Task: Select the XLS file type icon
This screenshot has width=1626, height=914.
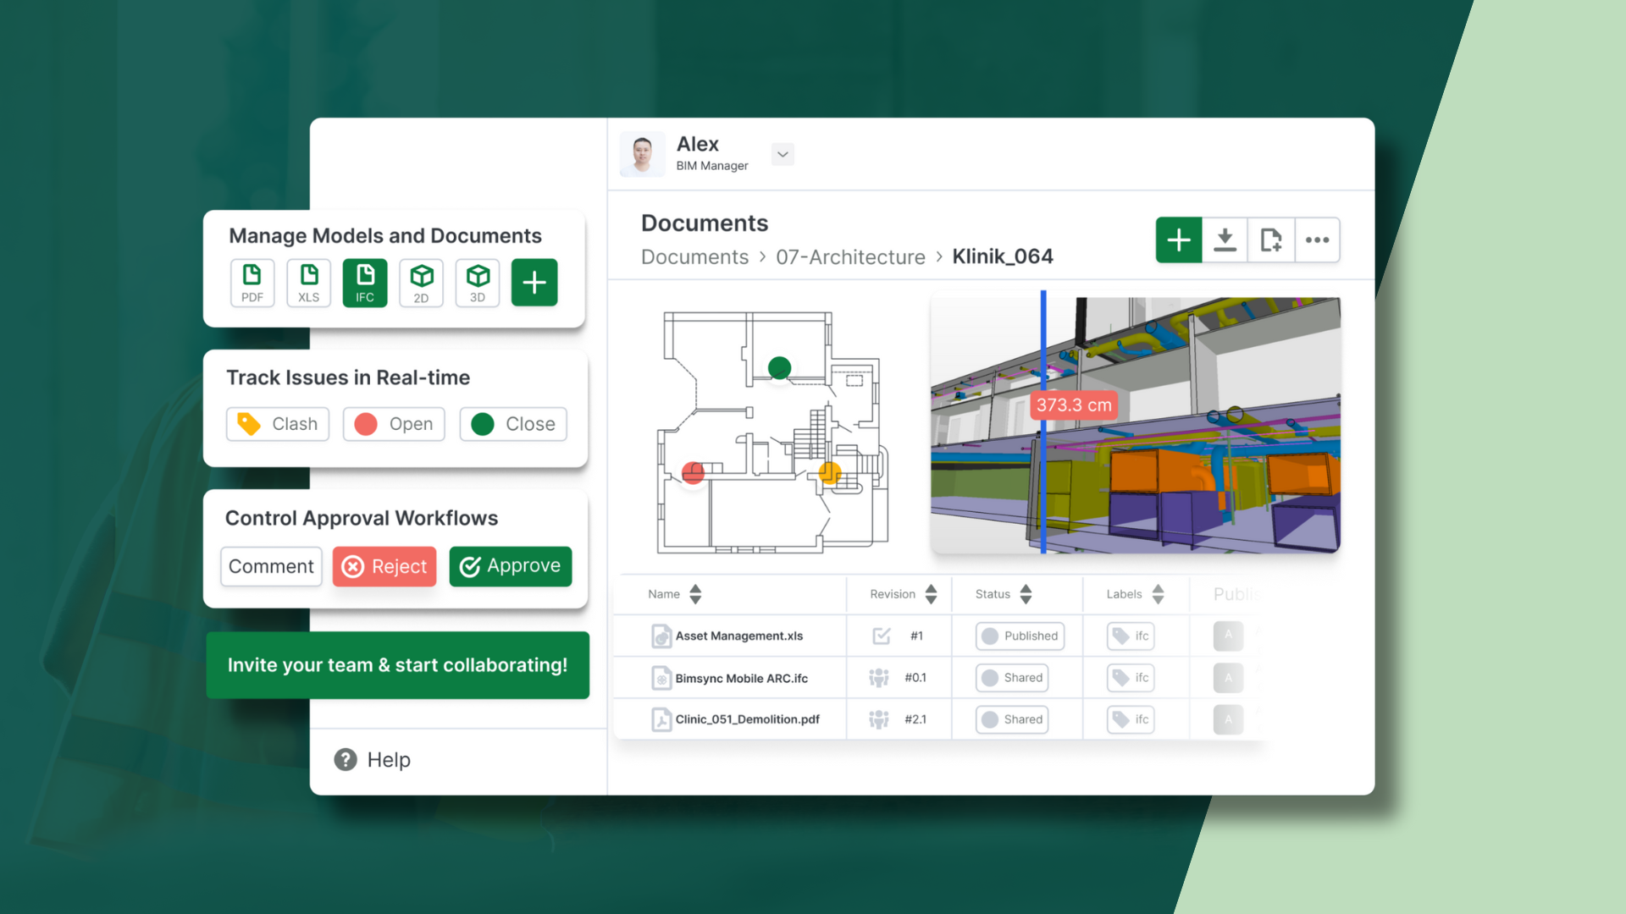Action: point(309,283)
